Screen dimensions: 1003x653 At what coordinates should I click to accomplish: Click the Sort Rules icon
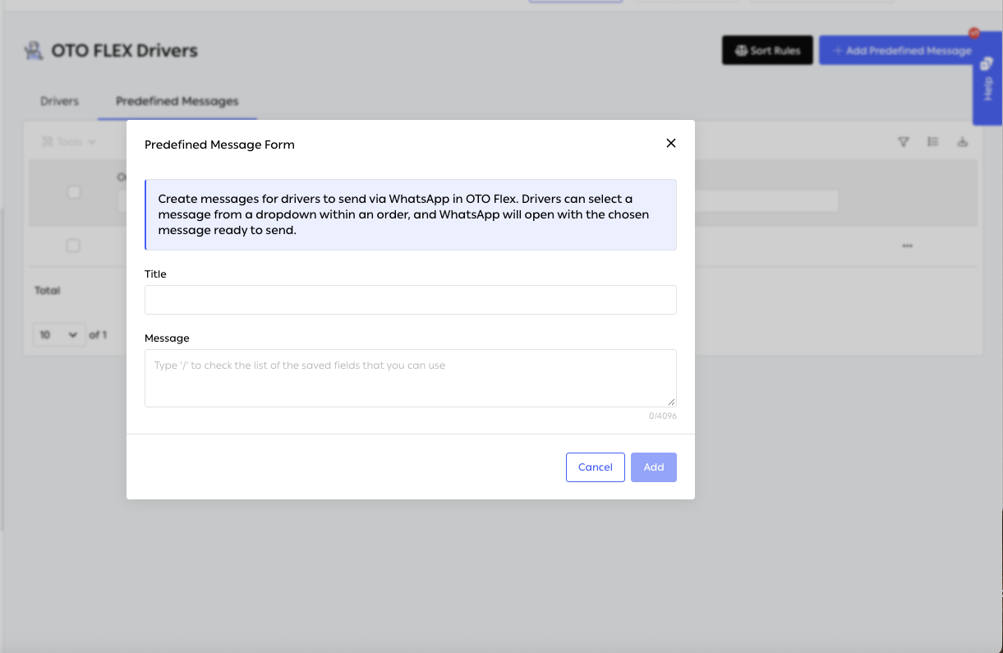[741, 51]
